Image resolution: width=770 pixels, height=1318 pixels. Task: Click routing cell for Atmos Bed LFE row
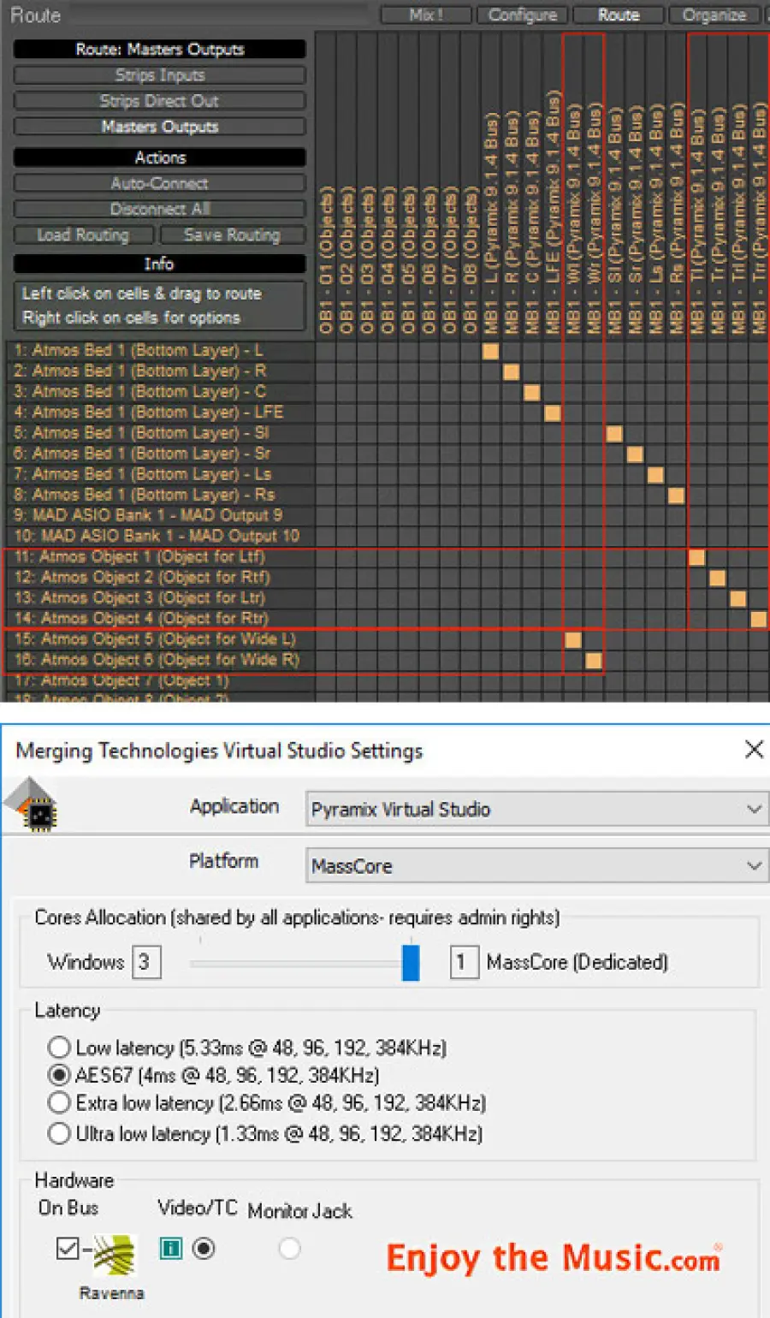553,413
